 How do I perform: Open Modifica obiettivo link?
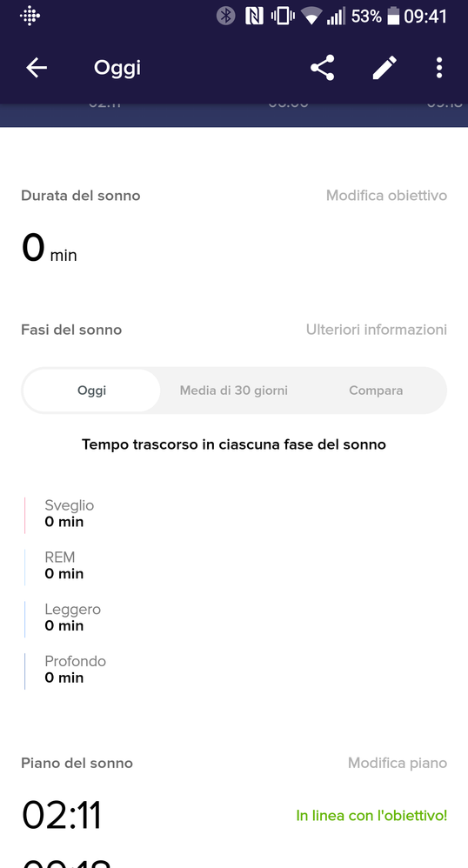point(386,196)
